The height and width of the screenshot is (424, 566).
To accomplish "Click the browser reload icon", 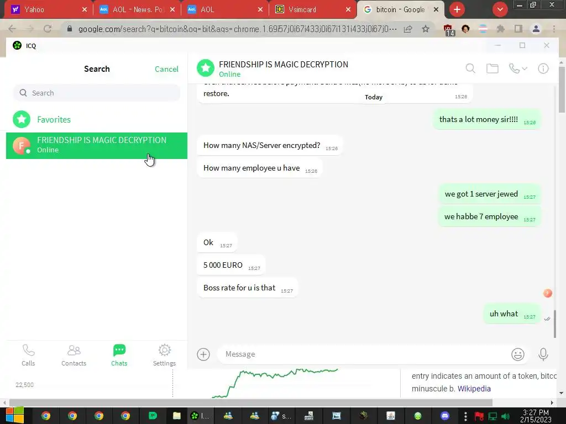I will click(48, 29).
